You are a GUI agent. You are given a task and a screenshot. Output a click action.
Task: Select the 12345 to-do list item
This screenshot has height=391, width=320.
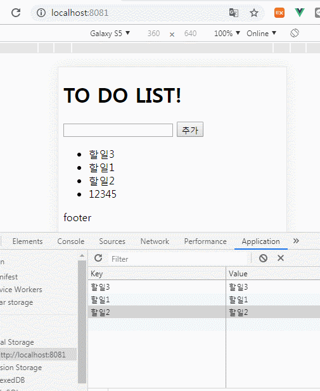(x=103, y=194)
